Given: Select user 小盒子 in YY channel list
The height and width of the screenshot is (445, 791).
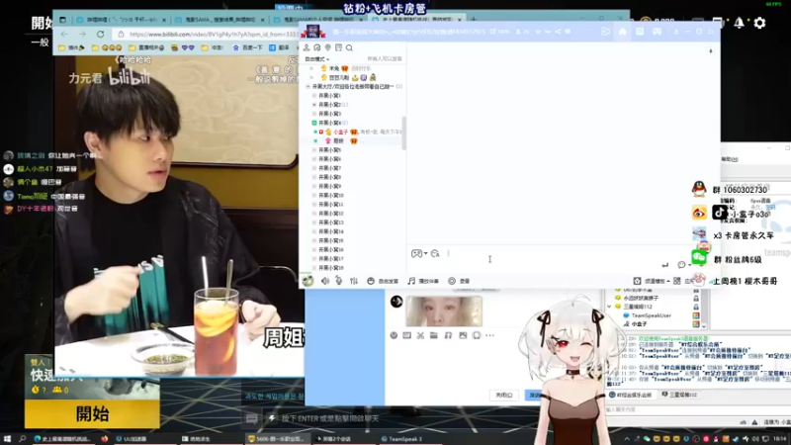Looking at the screenshot, I should coord(340,132).
